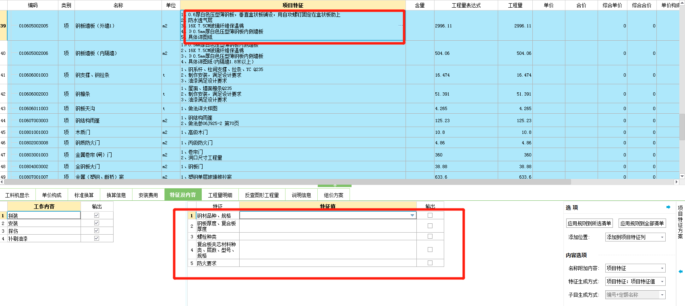Open the 添加位置 dropdown
The image size is (685, 306).
(635, 237)
